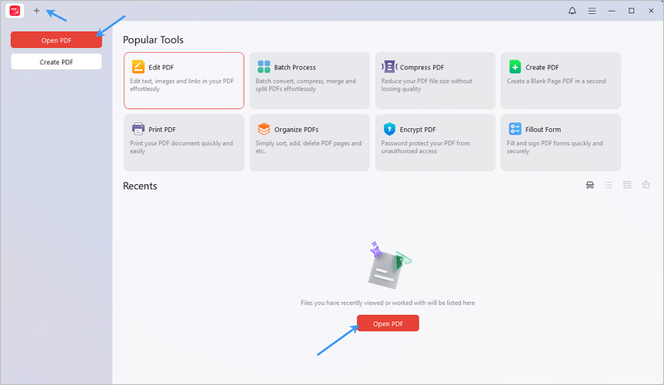Open the Print PDF tool icon
Screen dimensions: 664x385
[x=138, y=129]
